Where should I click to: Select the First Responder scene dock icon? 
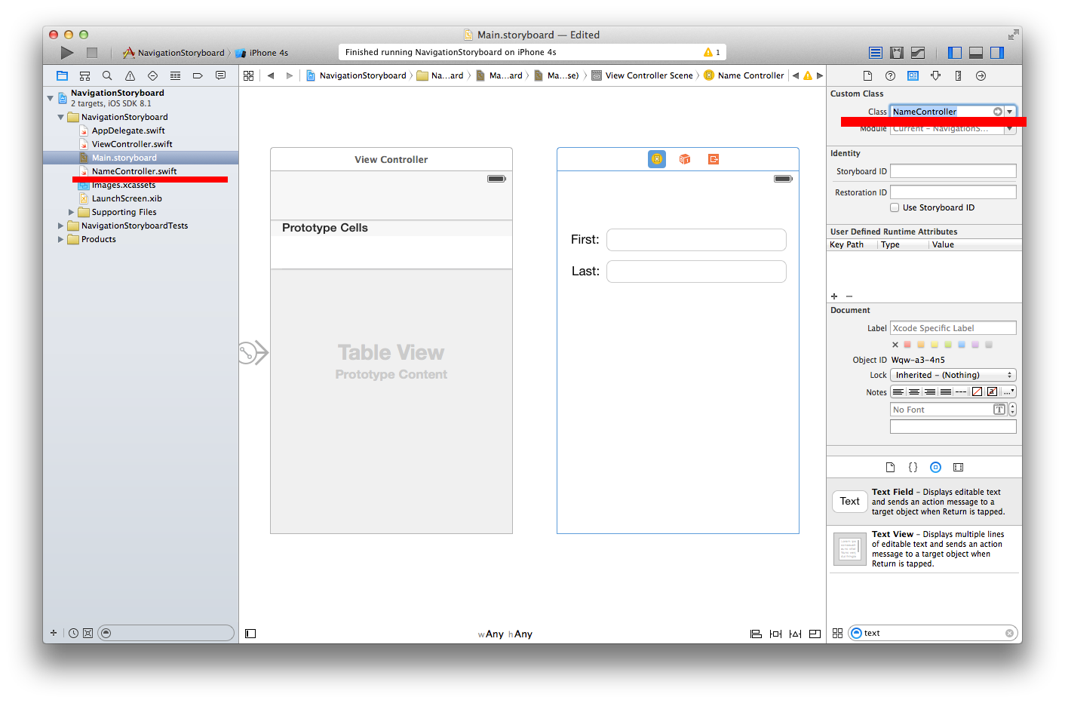[685, 159]
